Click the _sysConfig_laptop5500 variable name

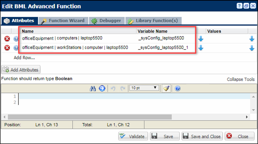pyautogui.click(x=161, y=38)
